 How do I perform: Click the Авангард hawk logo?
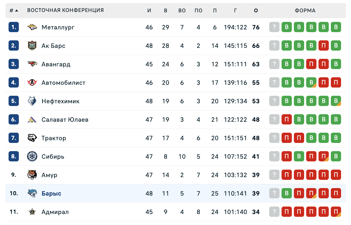[32, 64]
